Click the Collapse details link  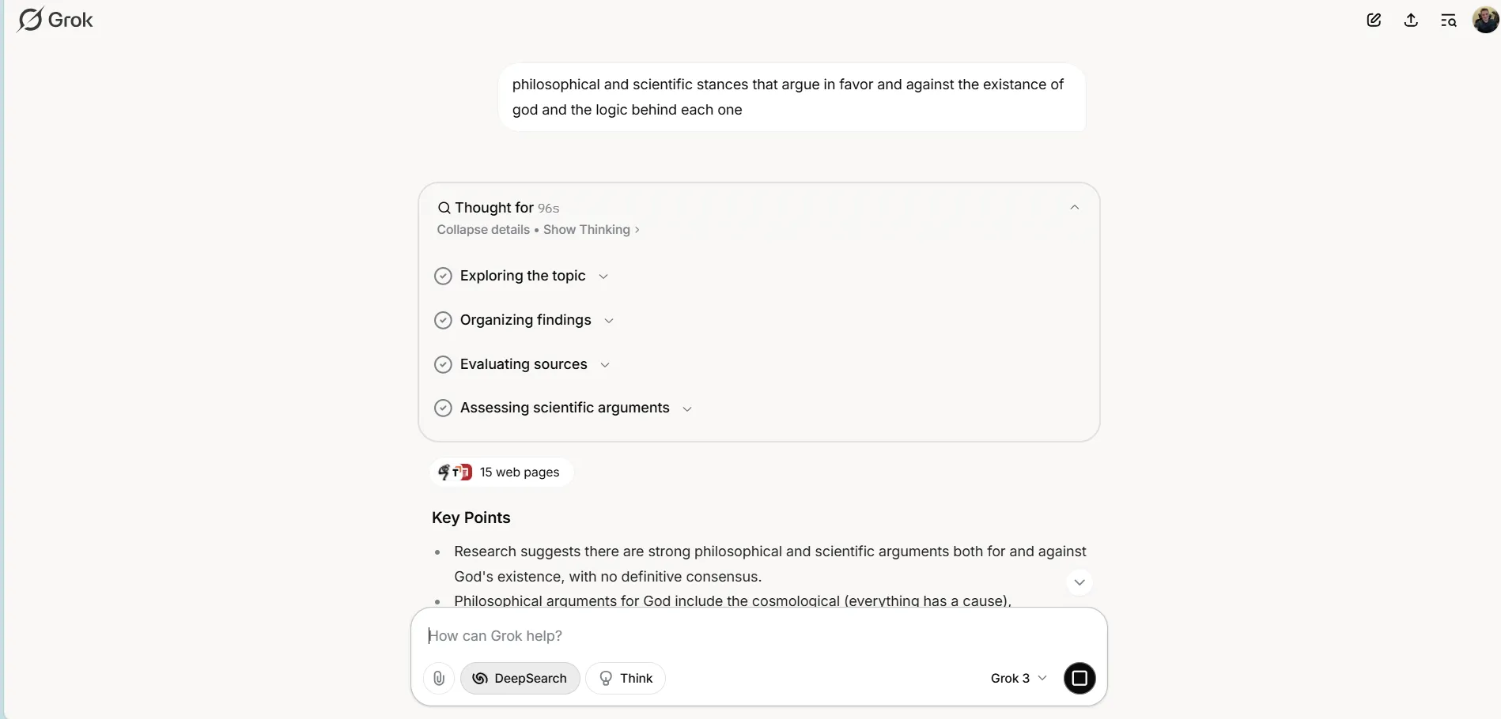483,230
